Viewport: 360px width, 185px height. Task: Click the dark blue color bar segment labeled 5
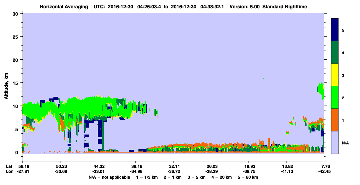[x=335, y=30]
